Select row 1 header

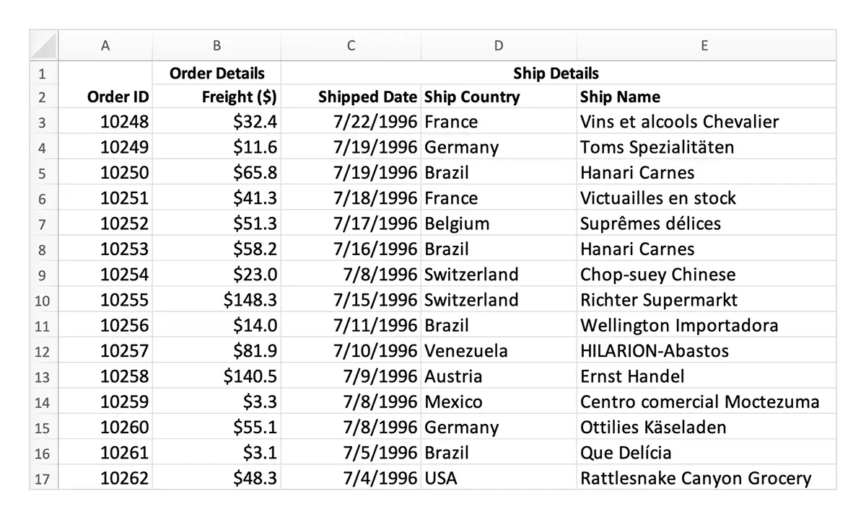42,73
